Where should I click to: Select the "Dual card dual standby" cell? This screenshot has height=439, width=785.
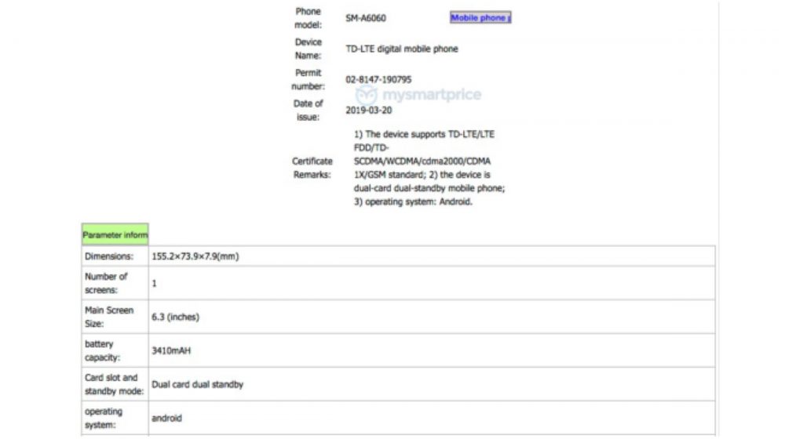(197, 384)
